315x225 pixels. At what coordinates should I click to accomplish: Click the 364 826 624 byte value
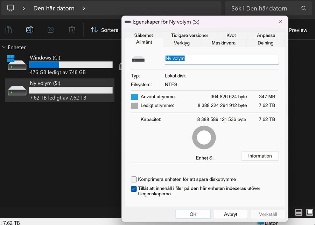[x=229, y=97]
